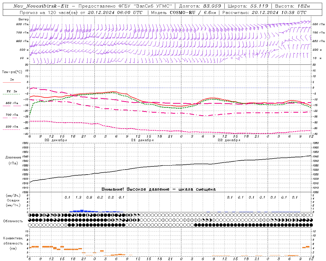Click the Облачность cloud cover label
Viewport: 326px width, 261px height.
13,221
